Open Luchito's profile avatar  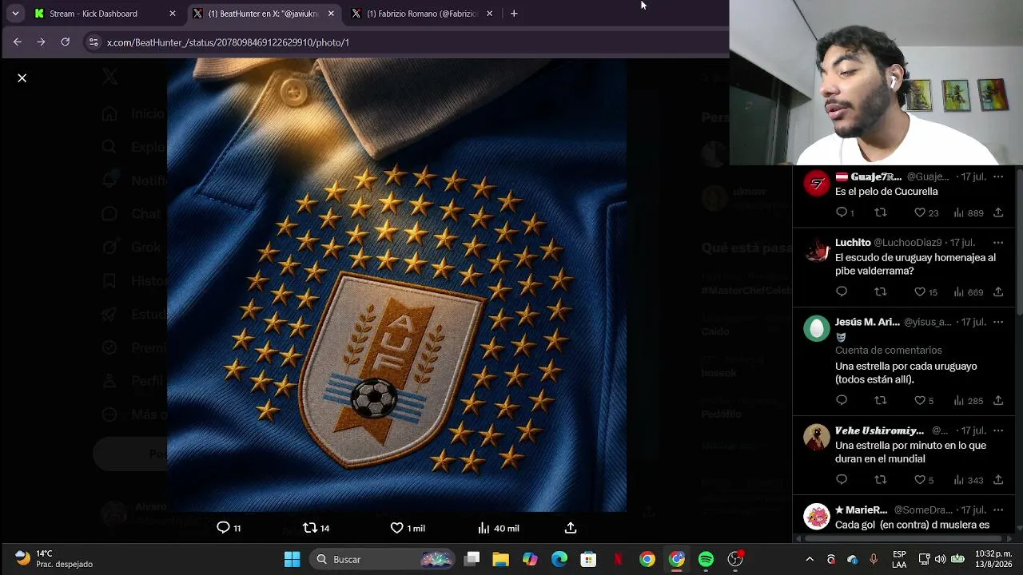(x=817, y=250)
